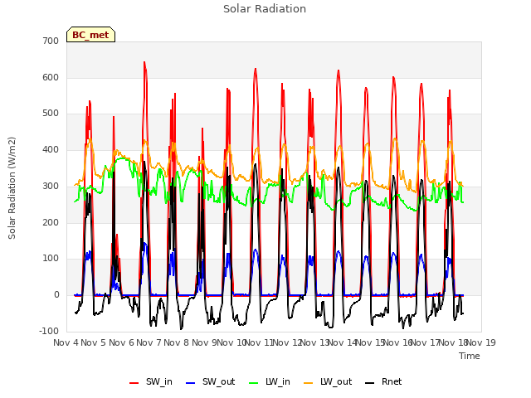Click the SW_out legend label
Viewport: 531px width, 398px height.
(x=218, y=381)
